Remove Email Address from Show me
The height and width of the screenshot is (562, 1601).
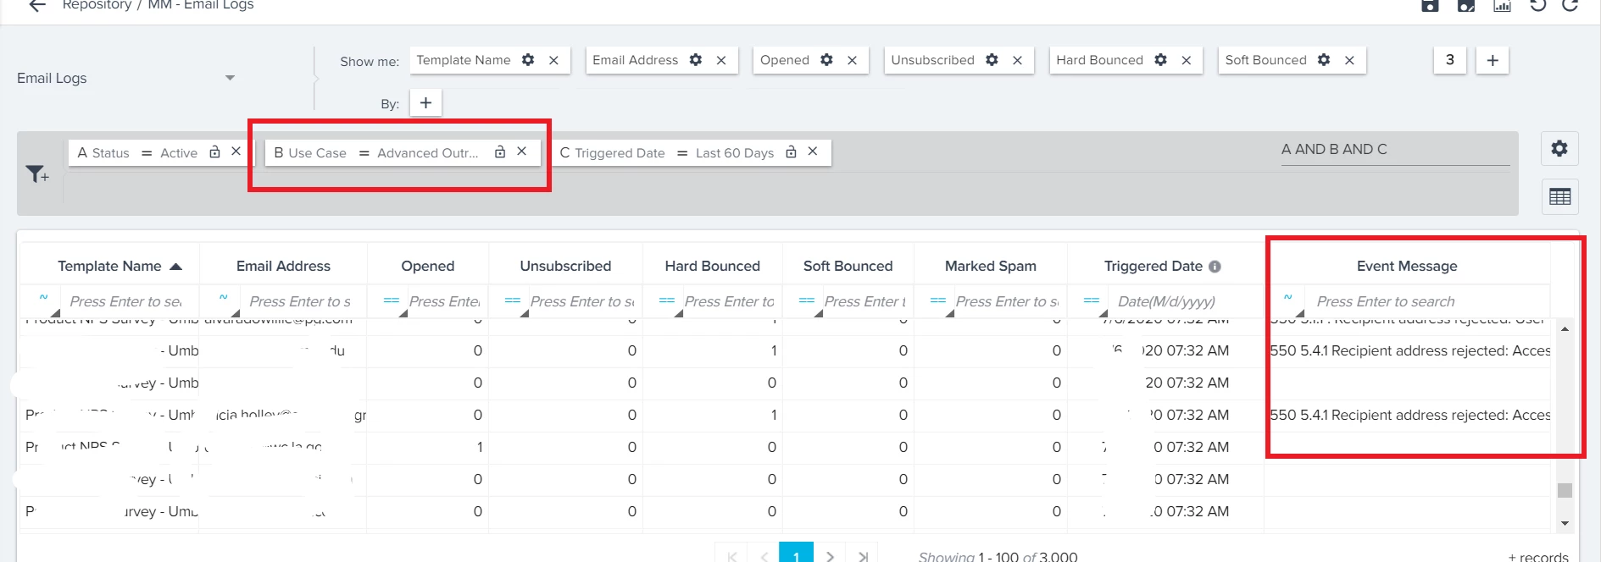click(721, 60)
